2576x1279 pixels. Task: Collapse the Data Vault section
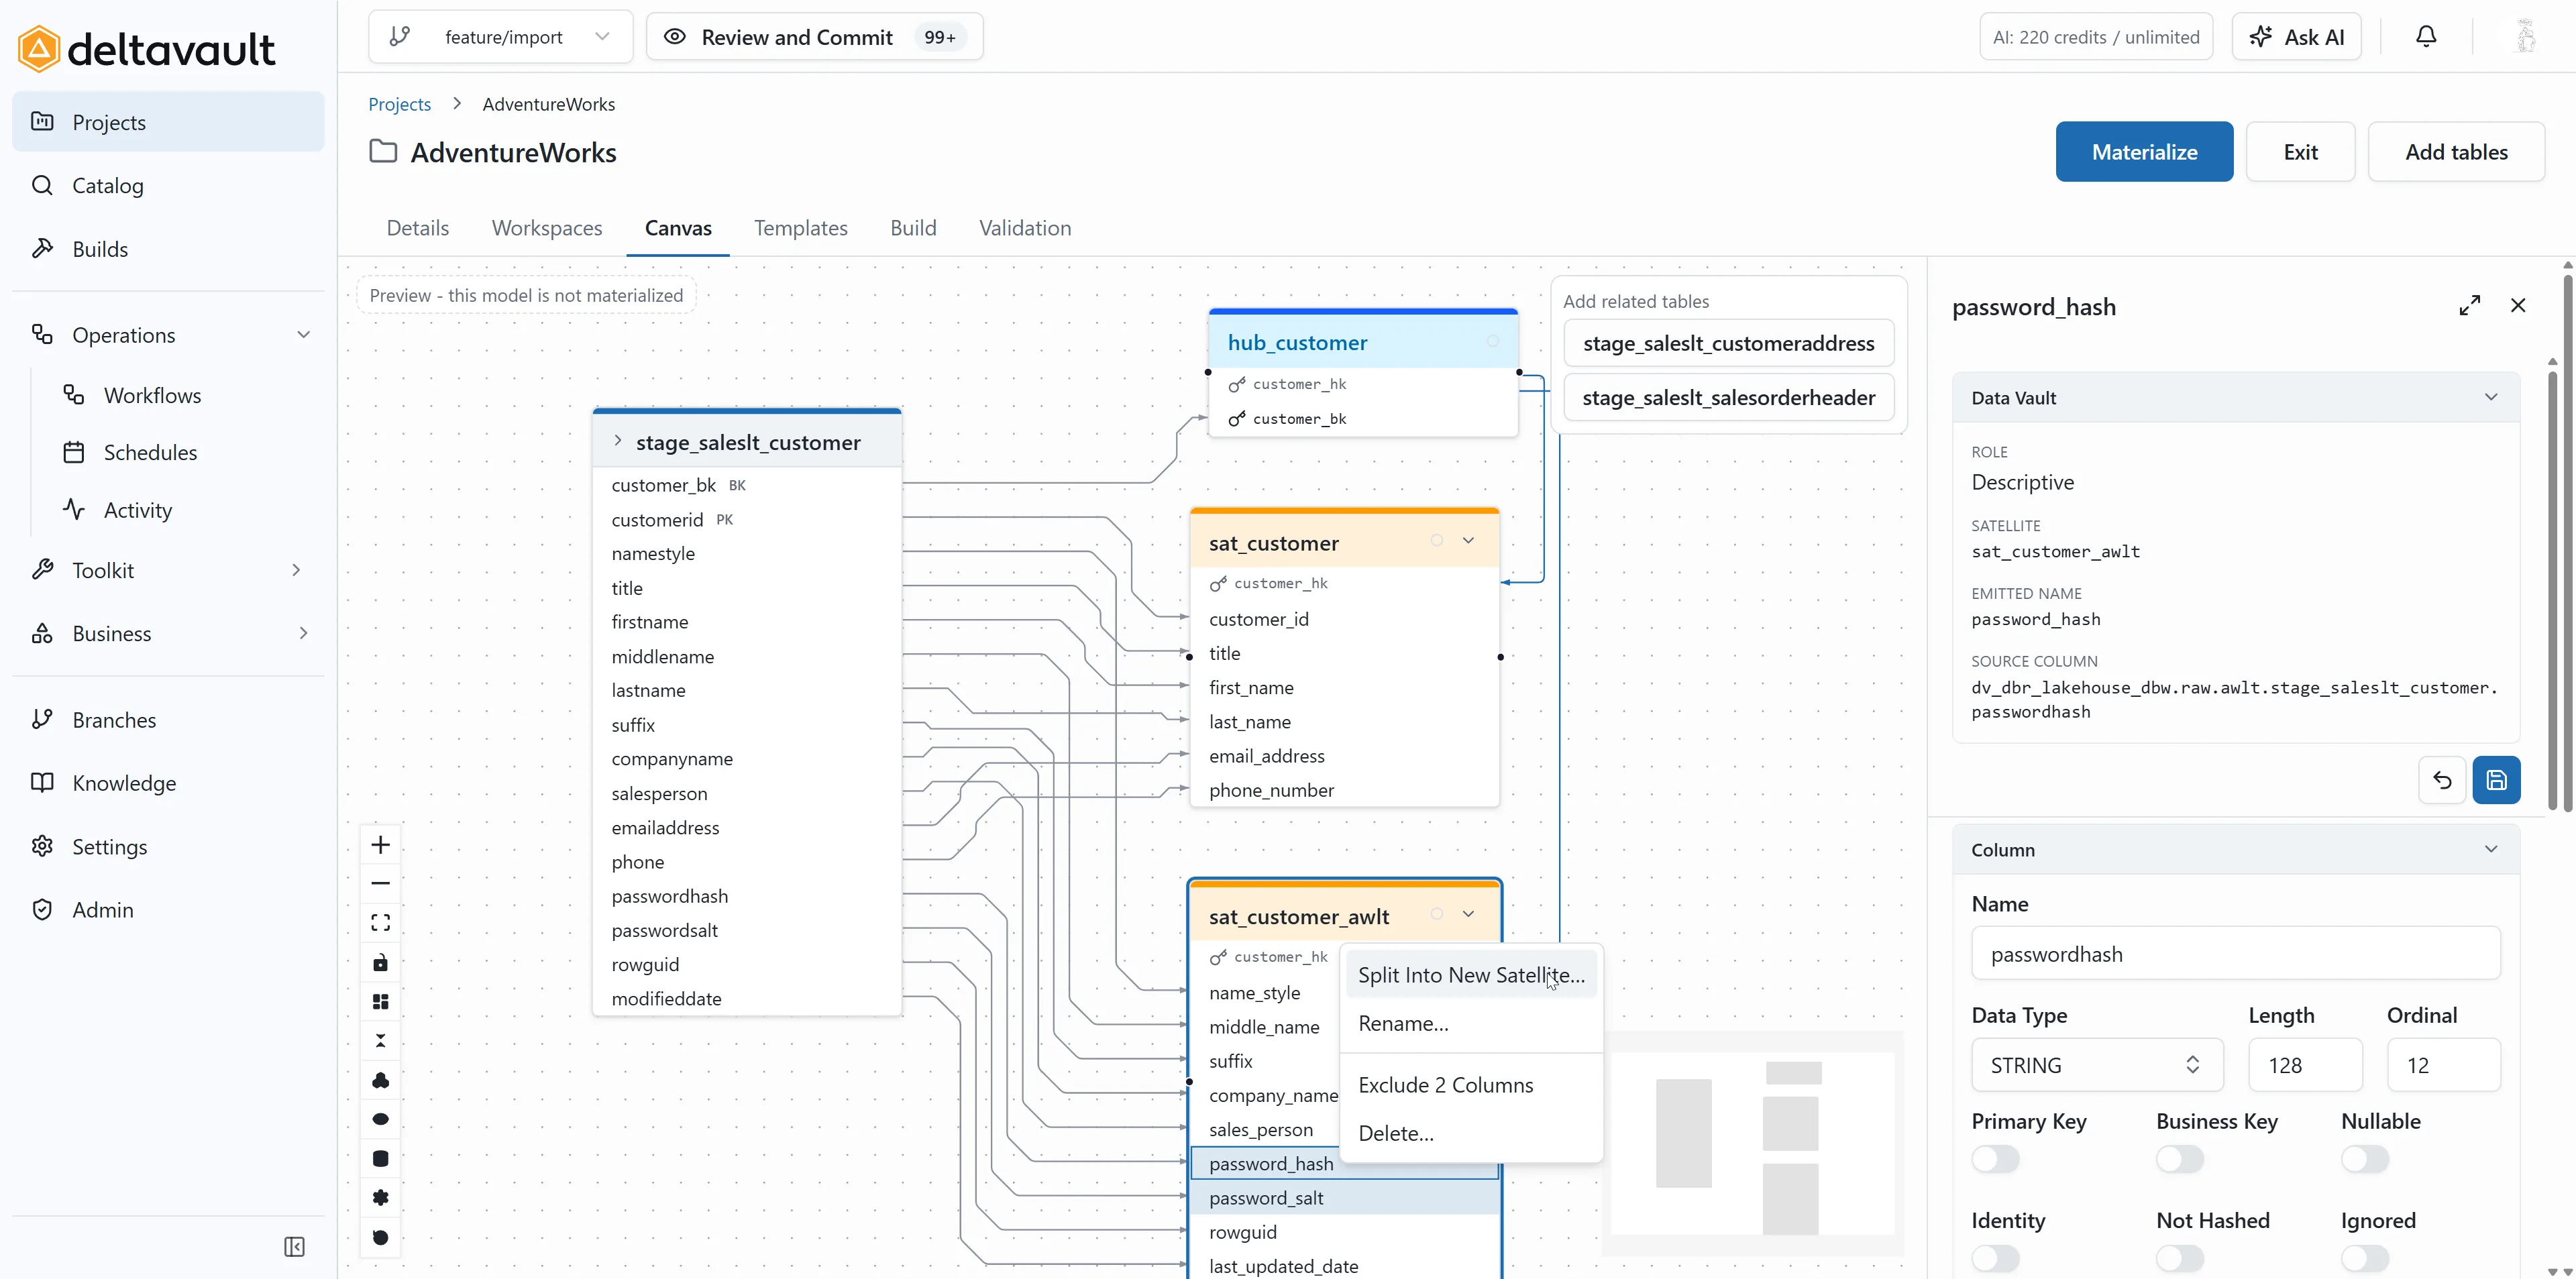2491,397
